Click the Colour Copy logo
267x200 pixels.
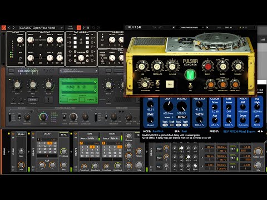point(28,71)
